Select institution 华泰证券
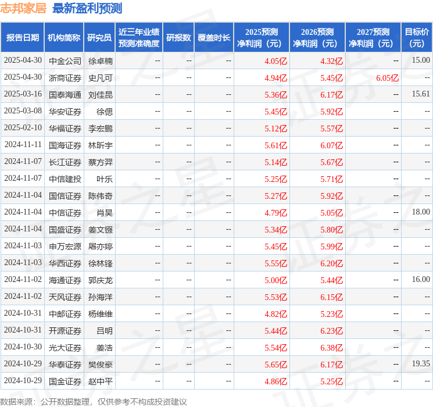This screenshot has height=407, width=433. click(x=65, y=365)
